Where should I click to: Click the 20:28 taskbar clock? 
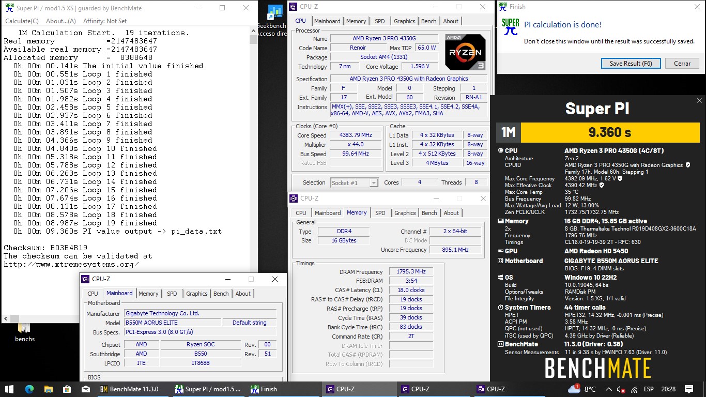point(668,389)
